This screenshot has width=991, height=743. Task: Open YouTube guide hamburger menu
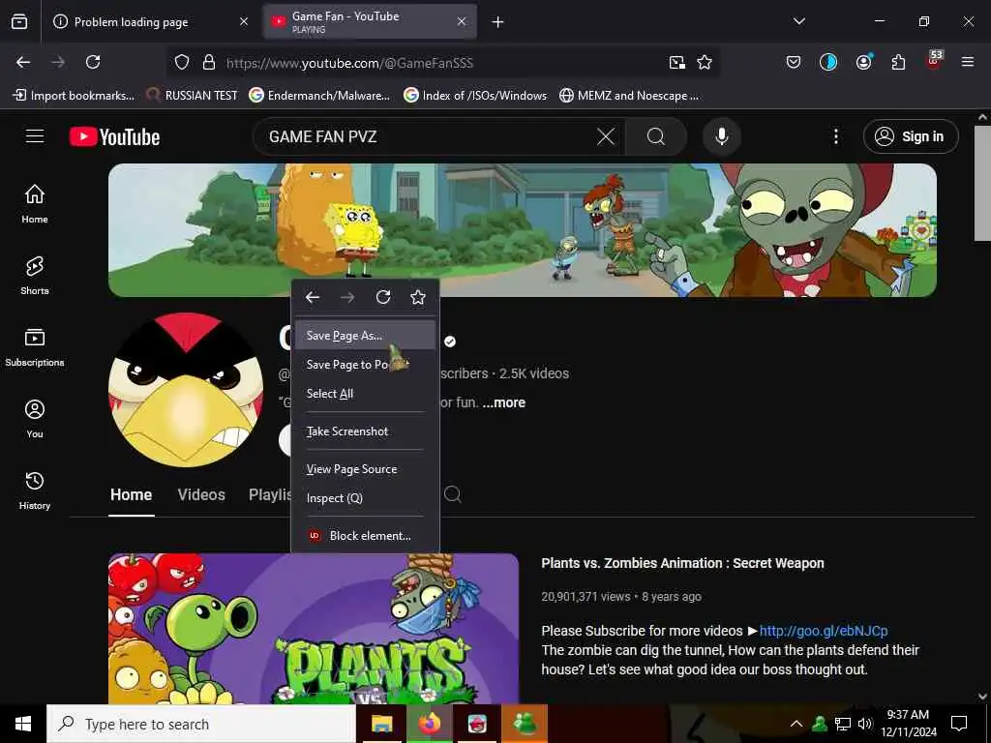pos(35,136)
